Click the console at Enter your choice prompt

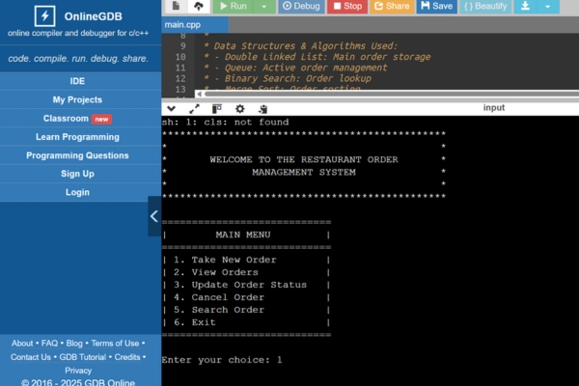(222, 360)
